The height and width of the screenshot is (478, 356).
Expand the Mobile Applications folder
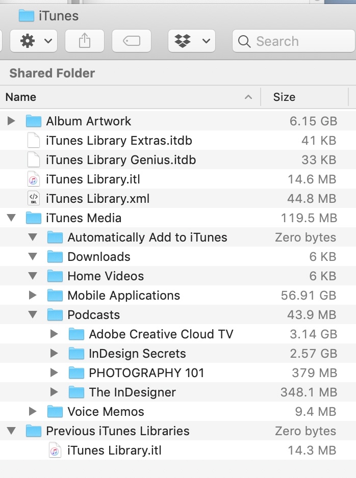pos(33,296)
